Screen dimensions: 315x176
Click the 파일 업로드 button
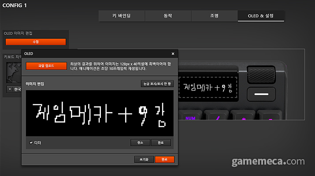tap(46, 66)
